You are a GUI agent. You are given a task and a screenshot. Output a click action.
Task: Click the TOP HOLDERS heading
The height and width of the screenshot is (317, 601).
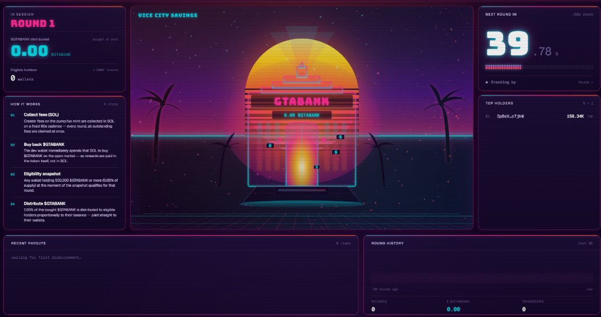pyautogui.click(x=499, y=103)
